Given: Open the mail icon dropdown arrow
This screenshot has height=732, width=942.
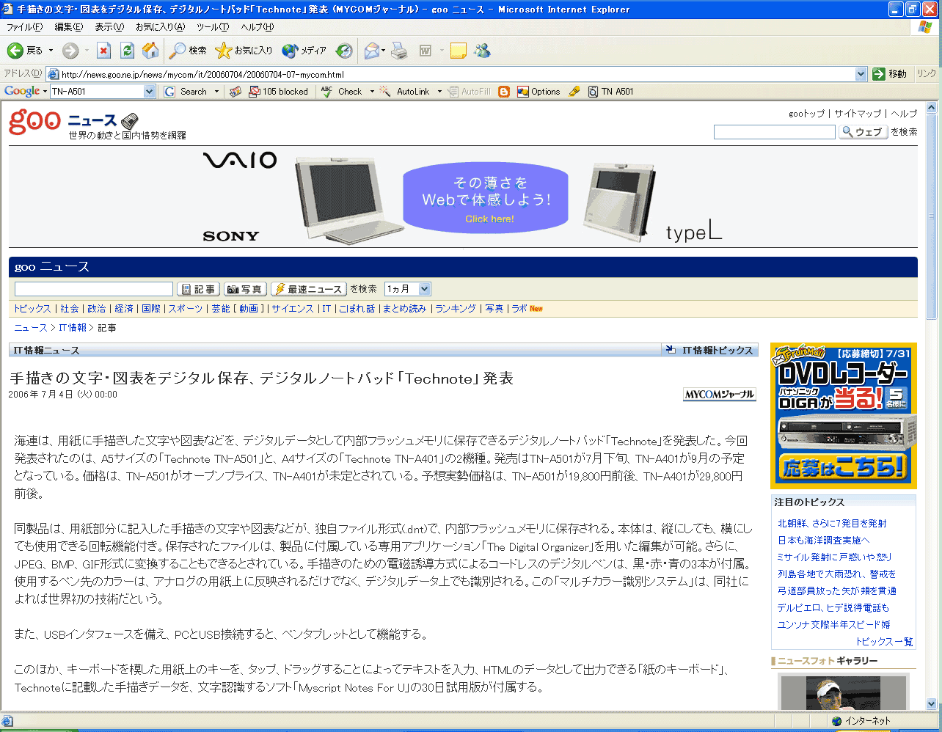Looking at the screenshot, I should [384, 51].
